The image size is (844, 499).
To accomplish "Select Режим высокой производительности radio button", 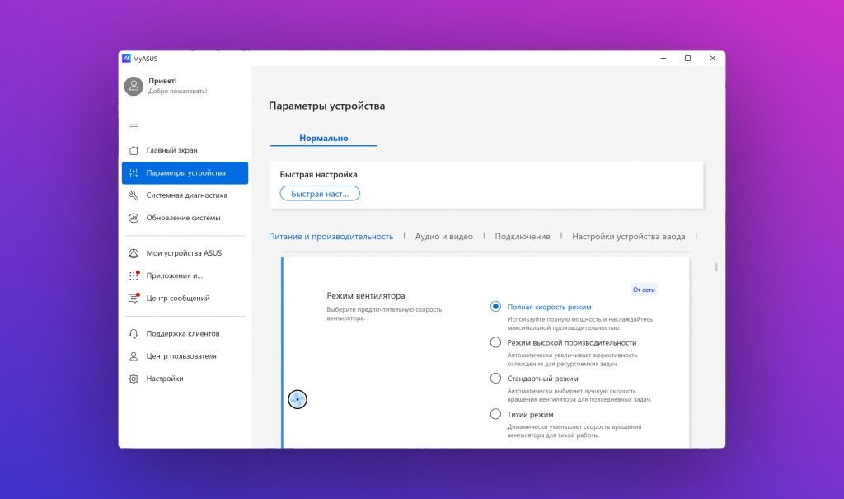I will click(x=495, y=343).
